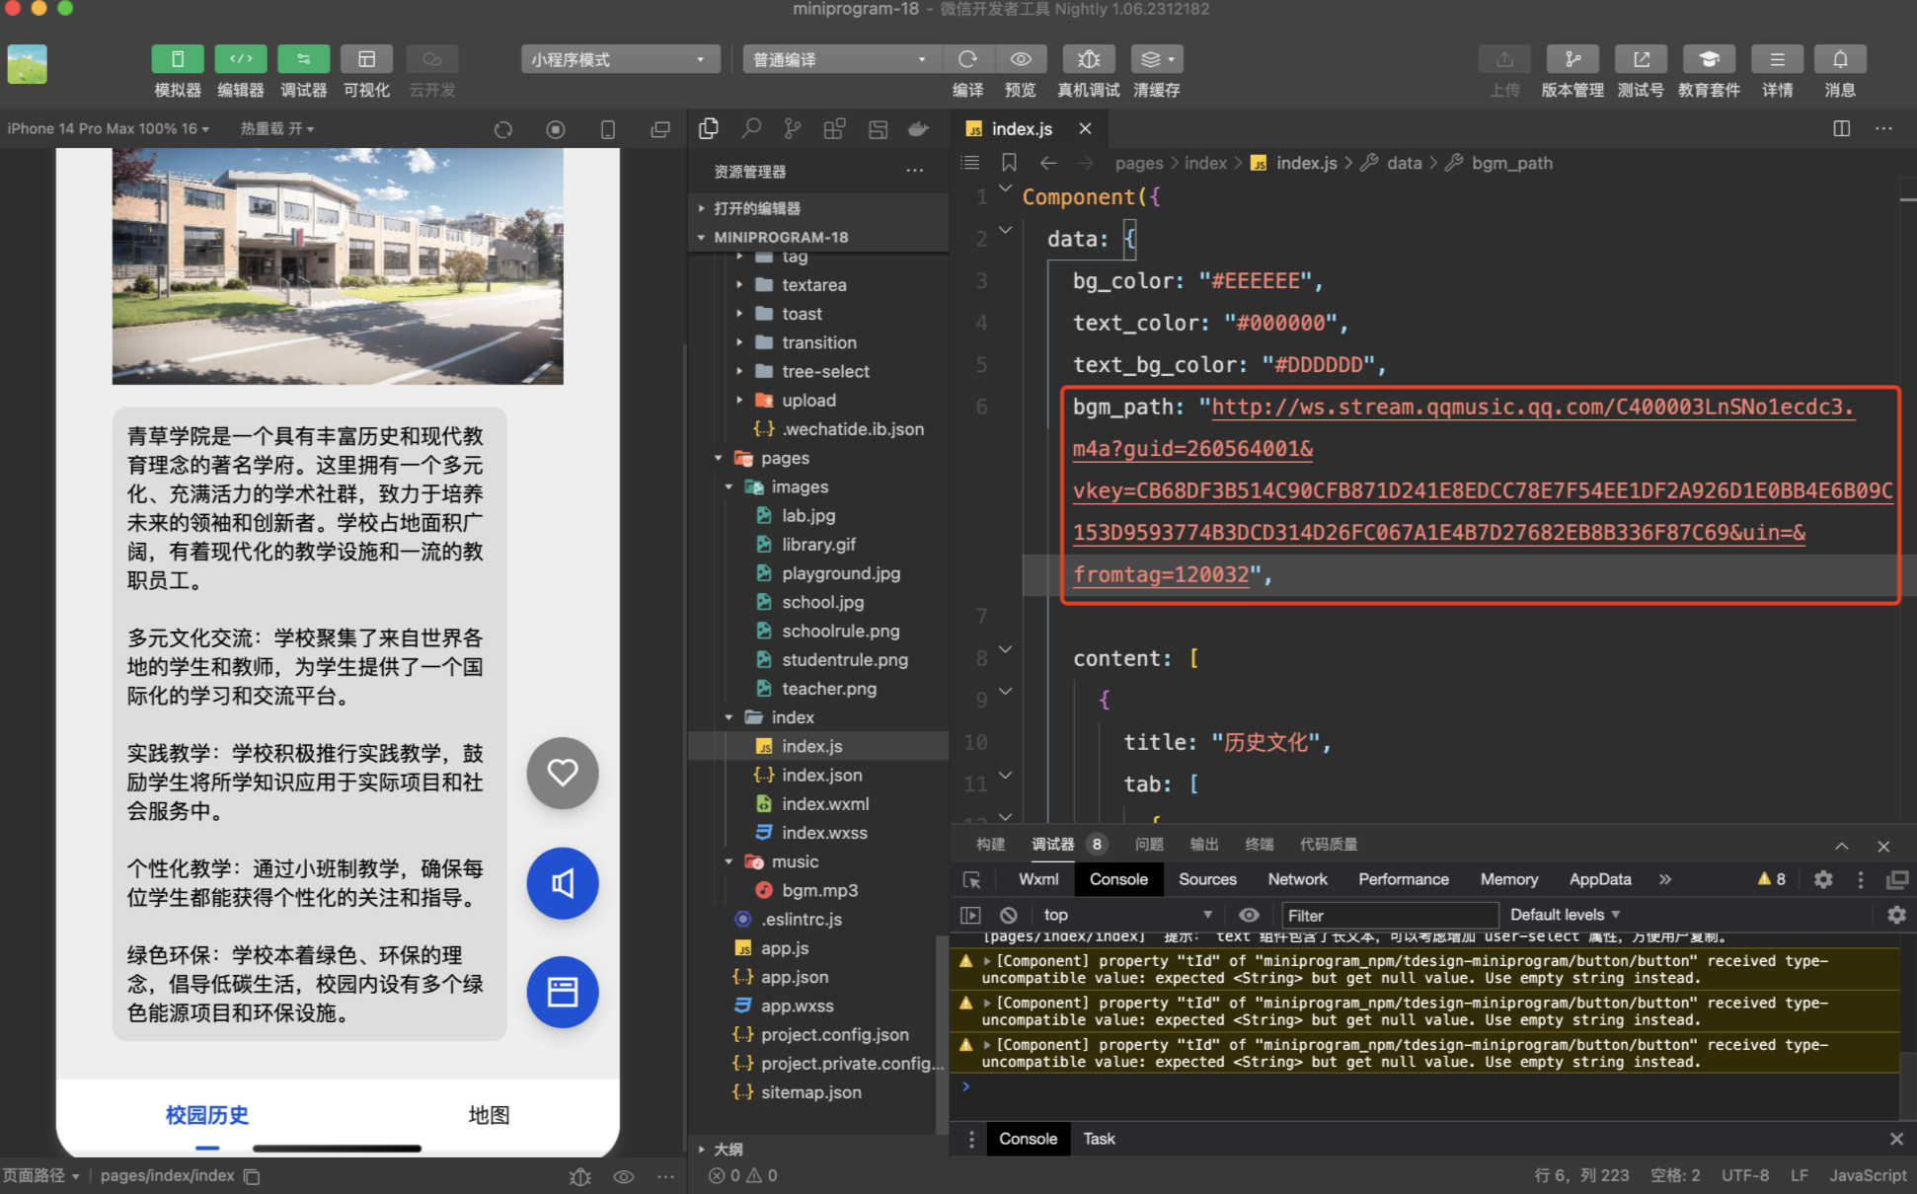Toggle the simulator panel button
The image size is (1917, 1194).
point(178,59)
